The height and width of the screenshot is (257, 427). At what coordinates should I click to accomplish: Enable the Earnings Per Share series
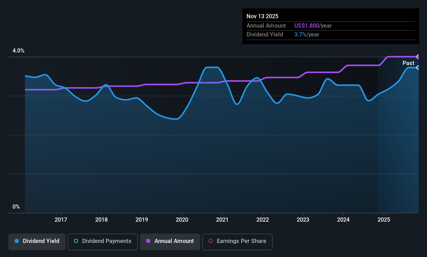pos(237,242)
